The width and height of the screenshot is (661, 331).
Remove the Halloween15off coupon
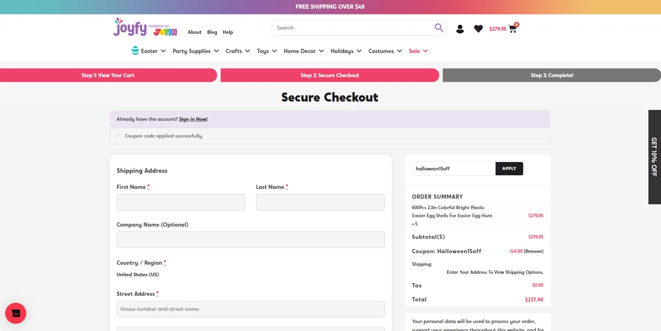click(534, 251)
